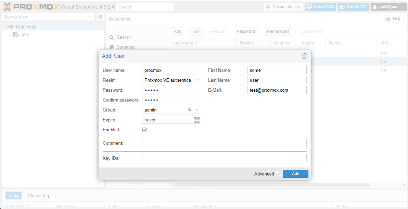Viewport: 408px width, 209px height.
Task: Select the Tasks tab
Action: 14,195
